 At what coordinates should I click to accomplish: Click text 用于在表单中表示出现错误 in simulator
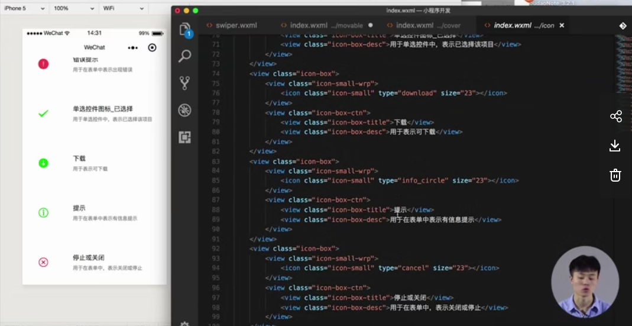click(x=102, y=70)
